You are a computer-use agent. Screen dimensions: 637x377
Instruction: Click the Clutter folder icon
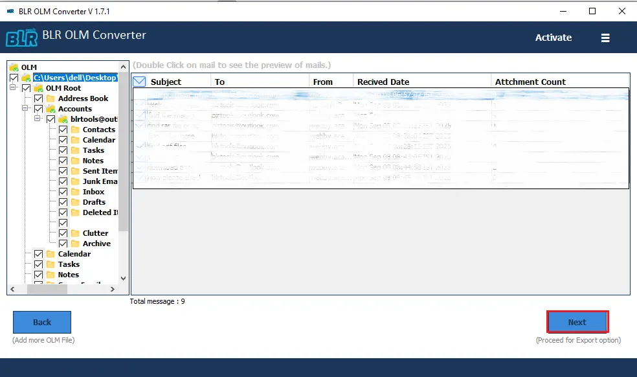tap(75, 233)
